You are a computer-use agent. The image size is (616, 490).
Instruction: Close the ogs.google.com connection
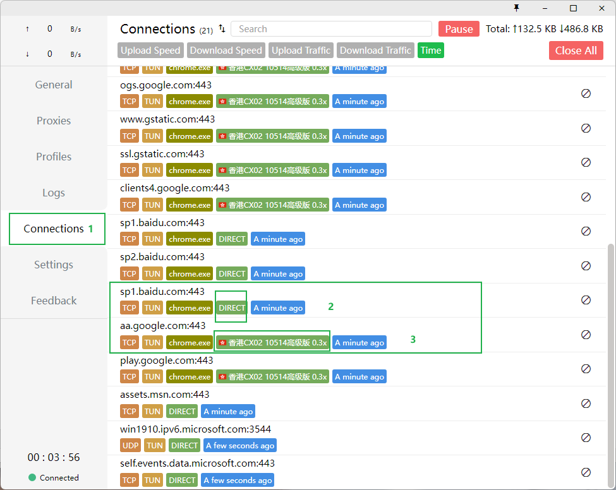(x=586, y=93)
